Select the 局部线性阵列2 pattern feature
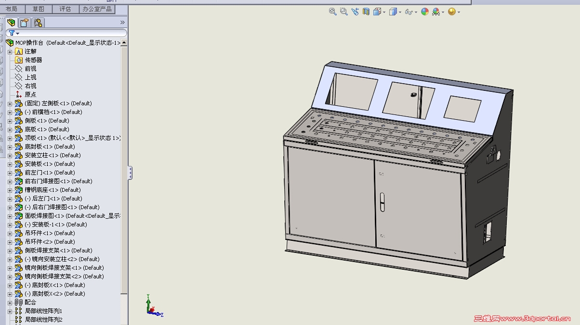The image size is (580, 325). coord(43,320)
